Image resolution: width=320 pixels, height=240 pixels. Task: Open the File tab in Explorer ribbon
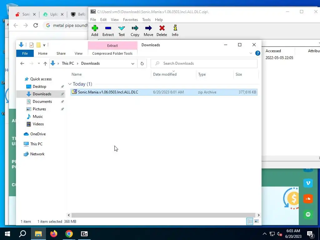coord(25,53)
